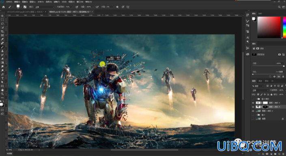The image size is (286, 156).
Task: Switch to the 201110514660.jpg document tab
Action: (25, 12)
